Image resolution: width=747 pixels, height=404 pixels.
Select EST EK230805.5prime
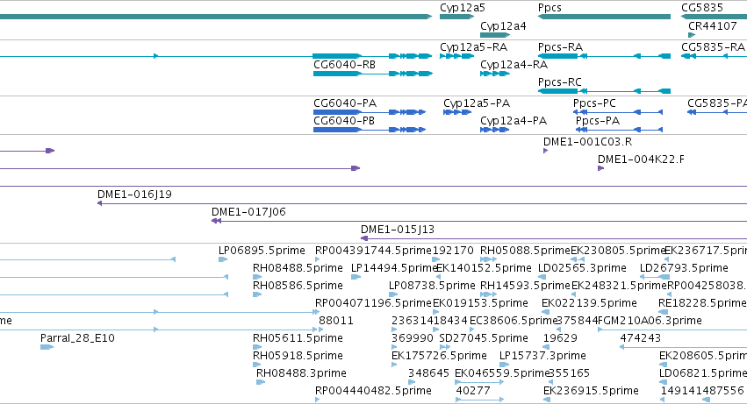(618, 251)
